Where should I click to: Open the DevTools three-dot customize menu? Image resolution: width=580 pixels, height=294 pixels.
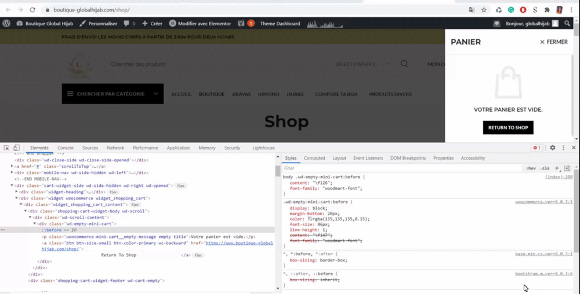pyautogui.click(x=563, y=148)
